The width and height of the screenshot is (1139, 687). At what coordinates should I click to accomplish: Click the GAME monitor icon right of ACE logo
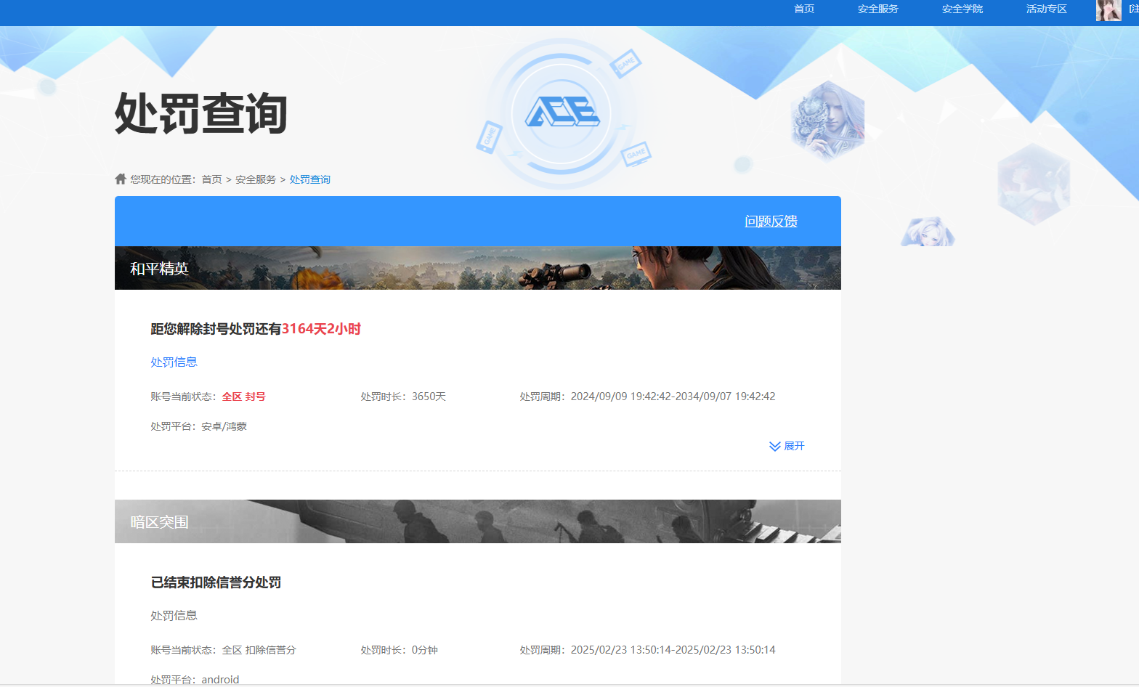tap(636, 154)
